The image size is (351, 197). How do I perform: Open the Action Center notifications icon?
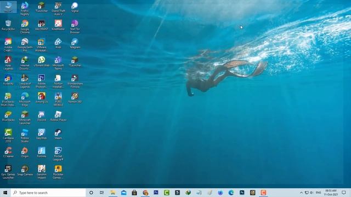click(x=344, y=193)
